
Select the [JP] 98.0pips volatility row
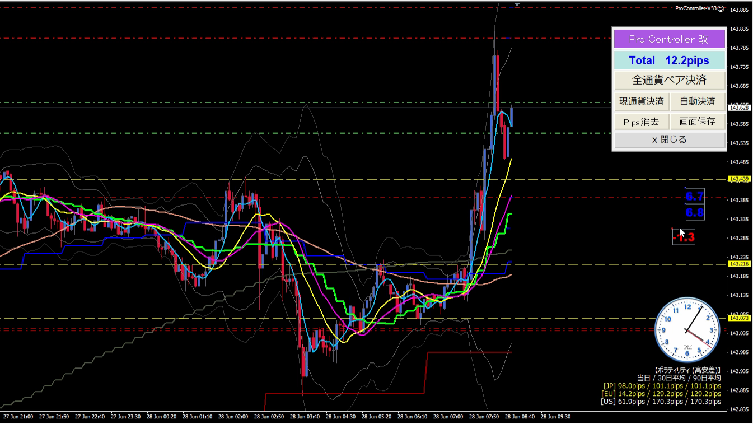[x=662, y=386]
